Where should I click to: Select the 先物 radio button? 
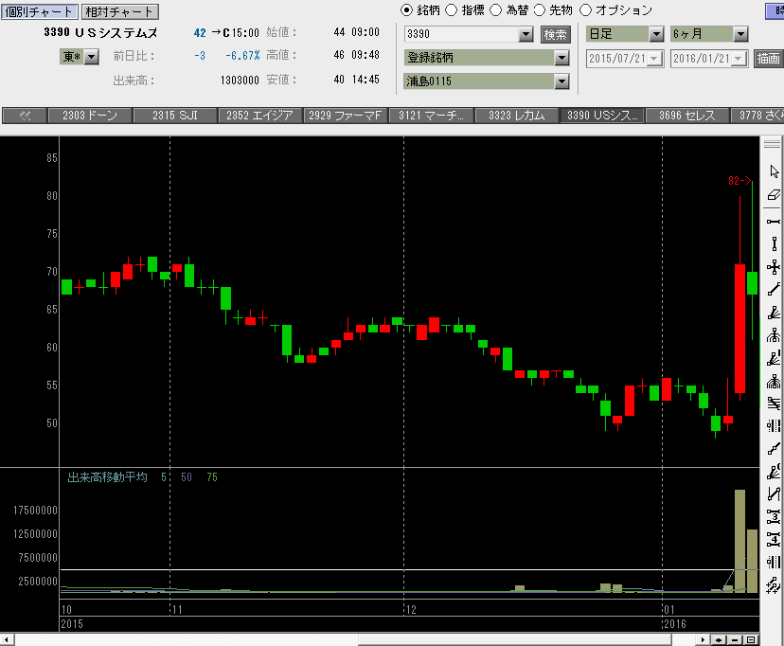coord(540,10)
